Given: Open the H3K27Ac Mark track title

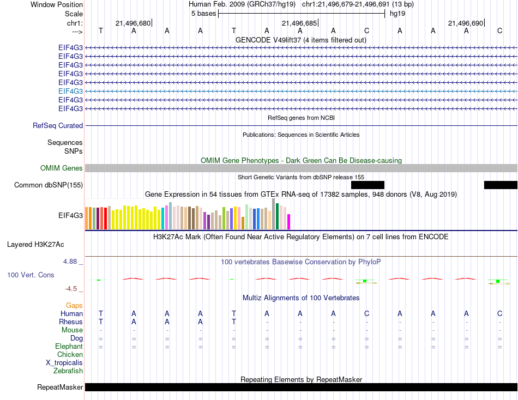Looking at the screenshot, I should click(301, 237).
